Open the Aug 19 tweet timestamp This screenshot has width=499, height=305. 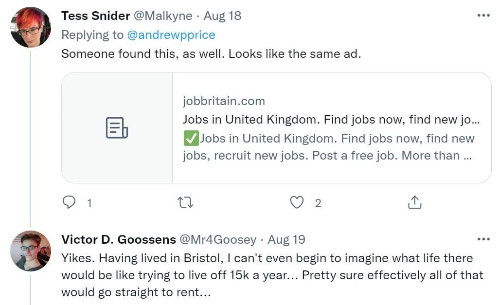click(x=286, y=239)
